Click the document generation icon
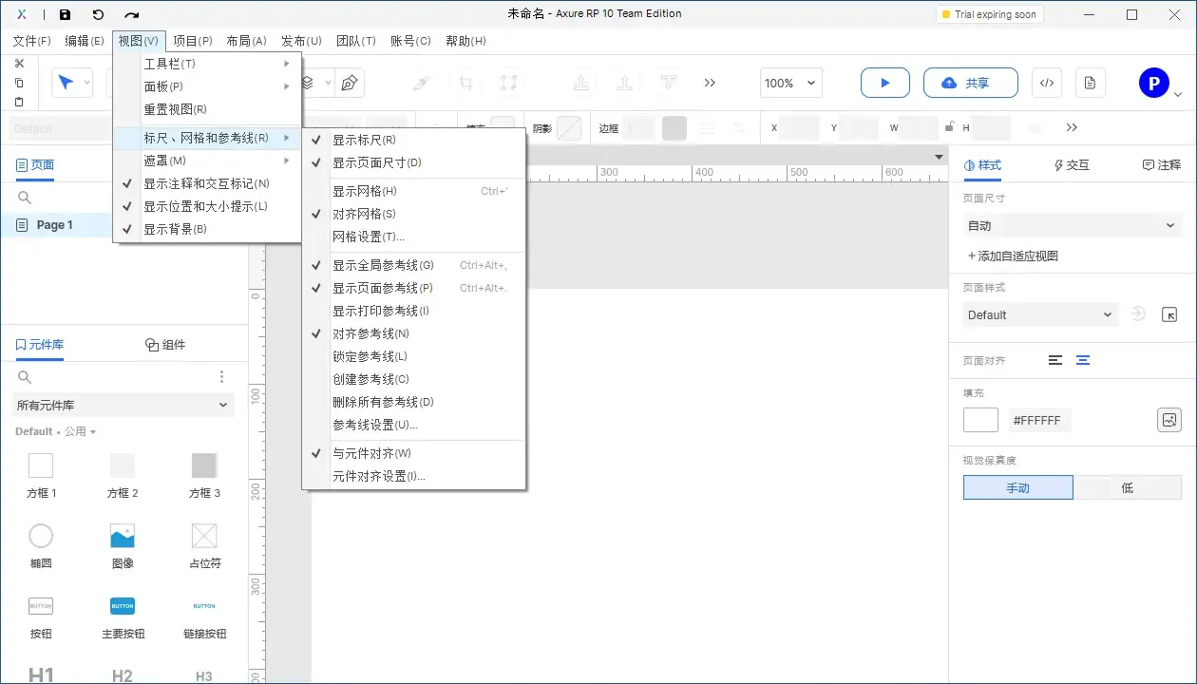The width and height of the screenshot is (1197, 684). pyautogui.click(x=1090, y=83)
